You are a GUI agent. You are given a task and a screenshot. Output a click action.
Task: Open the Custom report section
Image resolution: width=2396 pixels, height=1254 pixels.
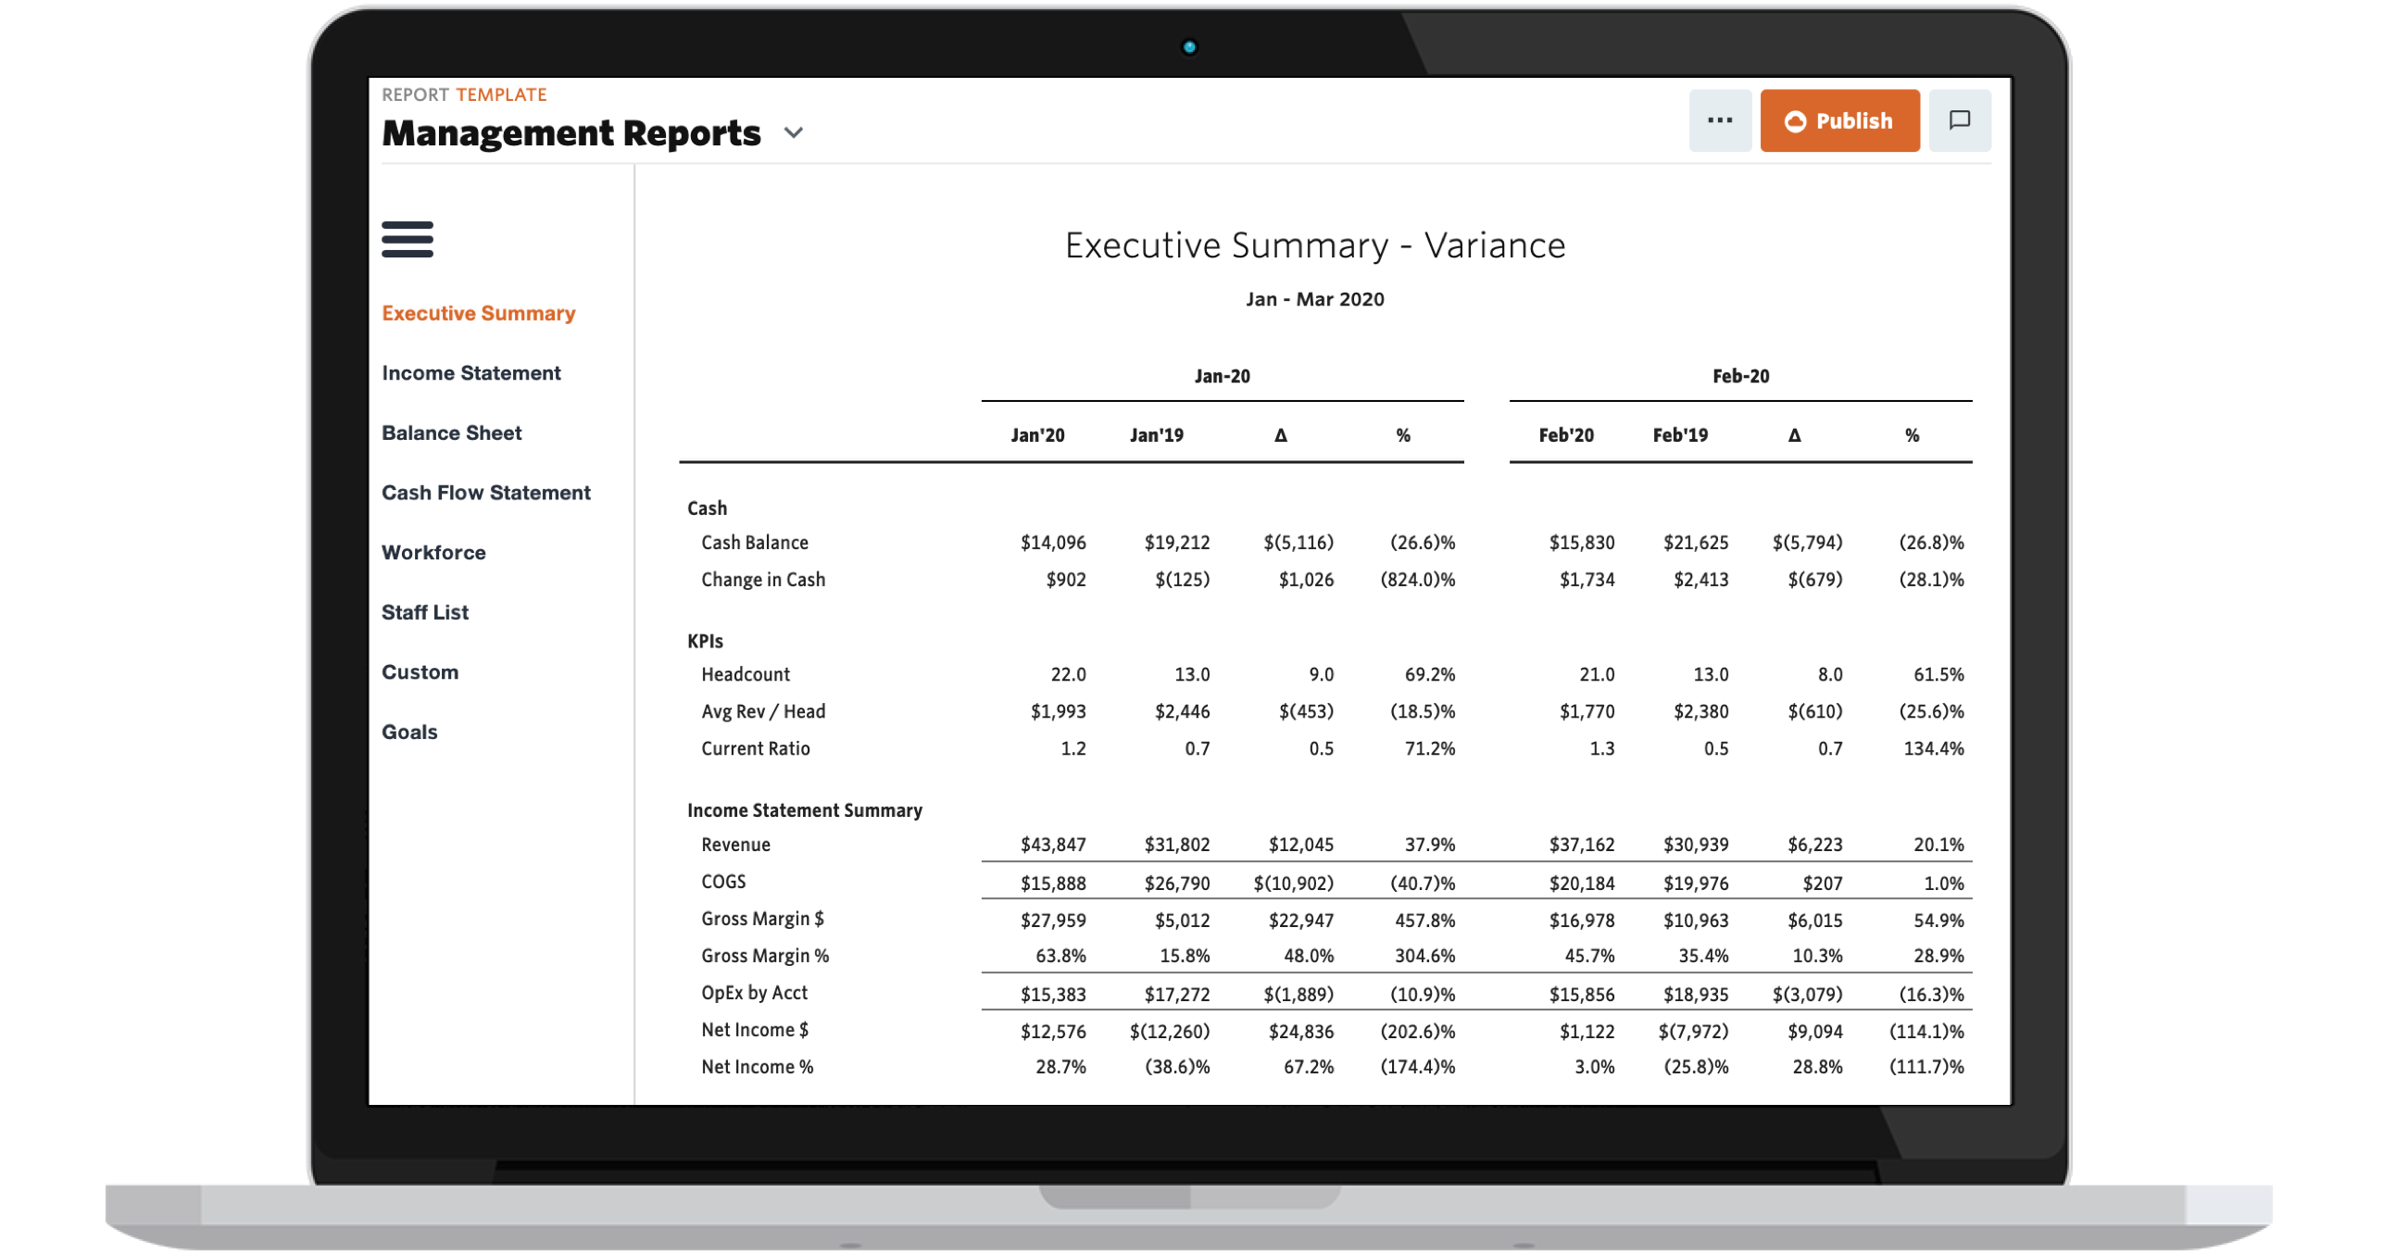(420, 671)
